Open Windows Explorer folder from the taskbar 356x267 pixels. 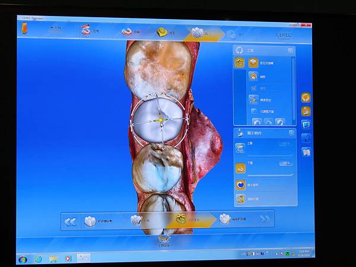coord(53,259)
